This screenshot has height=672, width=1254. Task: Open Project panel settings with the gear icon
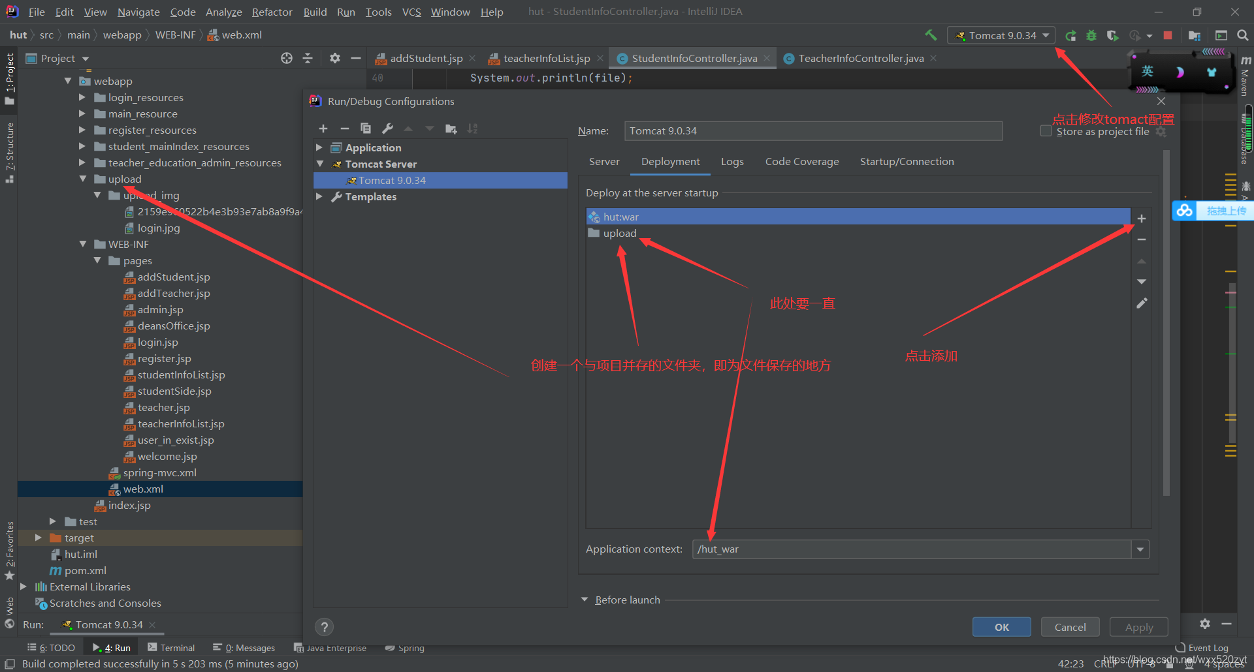tap(335, 58)
